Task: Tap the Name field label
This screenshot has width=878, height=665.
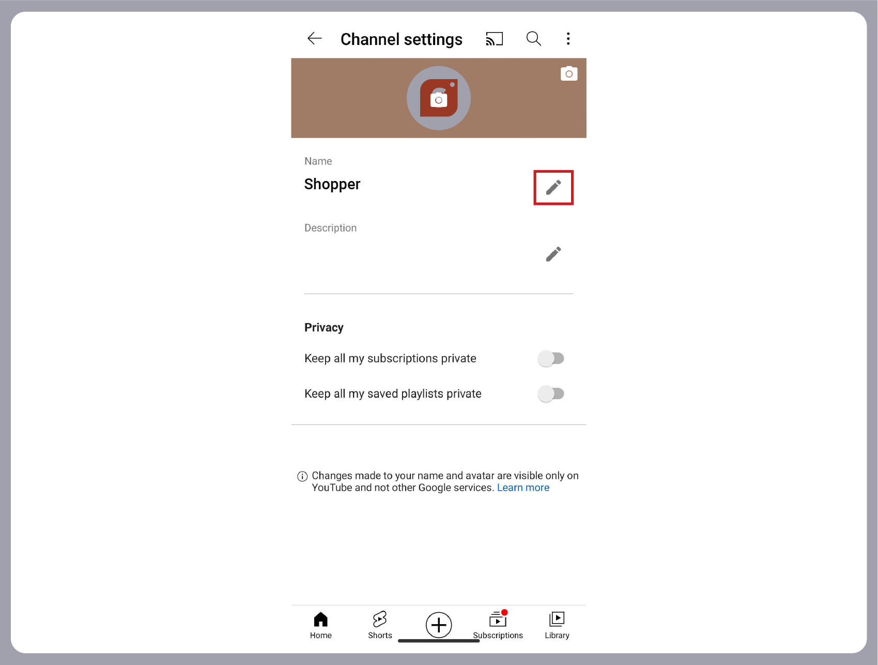Action: point(318,161)
